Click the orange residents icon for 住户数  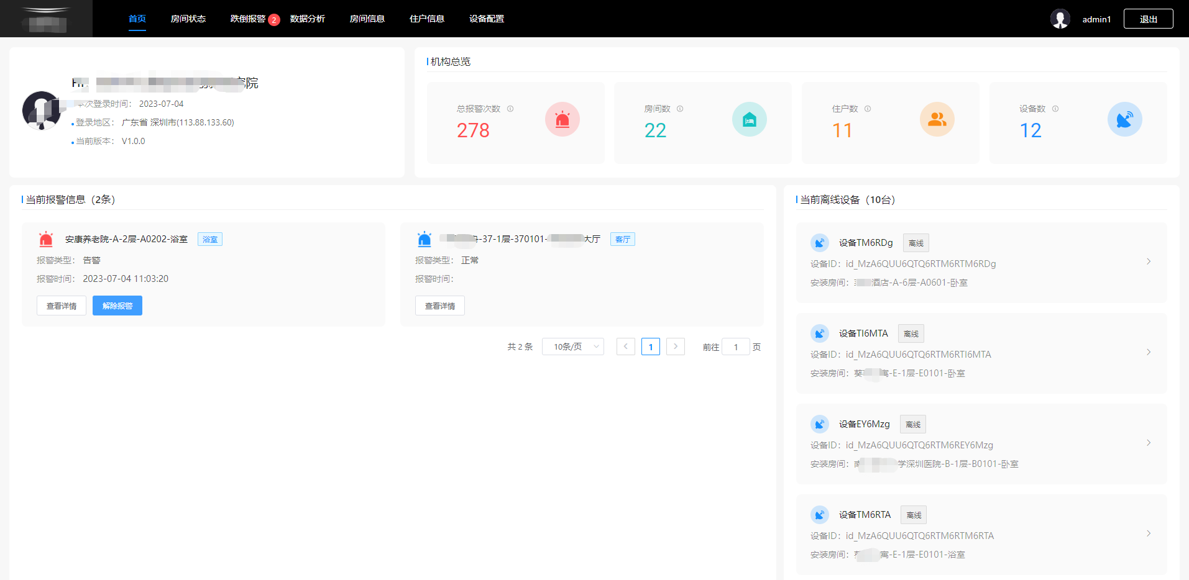click(937, 119)
